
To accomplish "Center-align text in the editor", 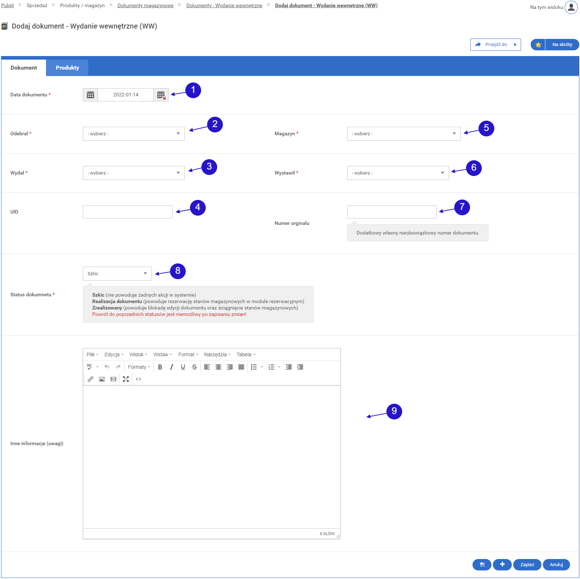I will click(218, 367).
